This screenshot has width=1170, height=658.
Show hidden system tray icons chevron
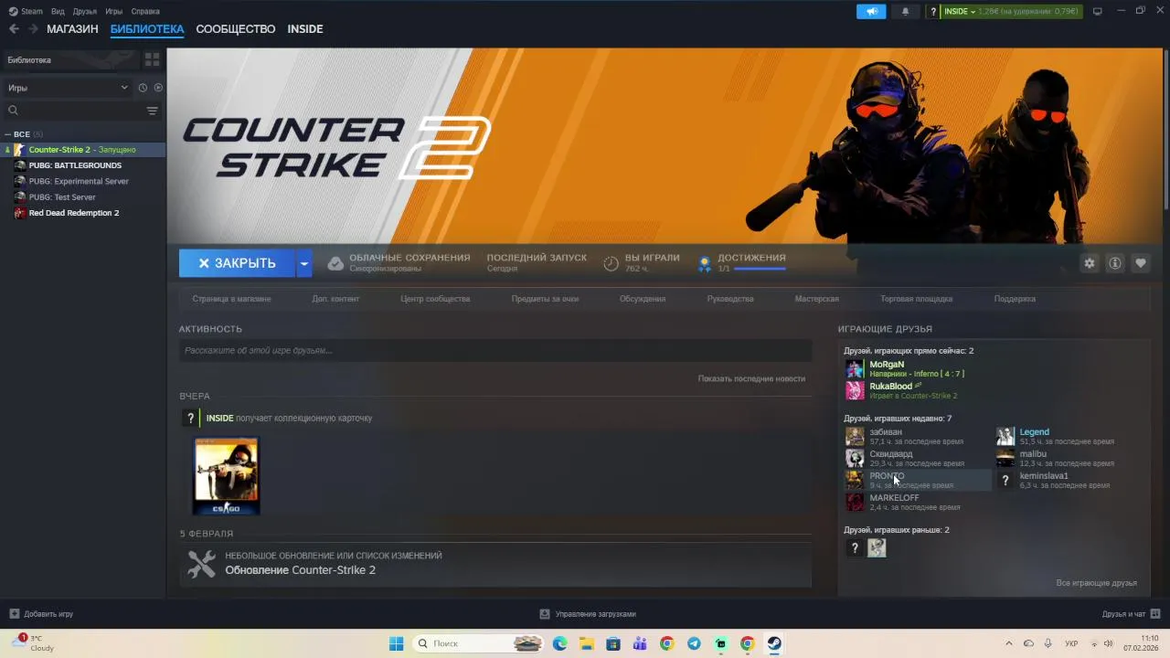pyautogui.click(x=1009, y=643)
